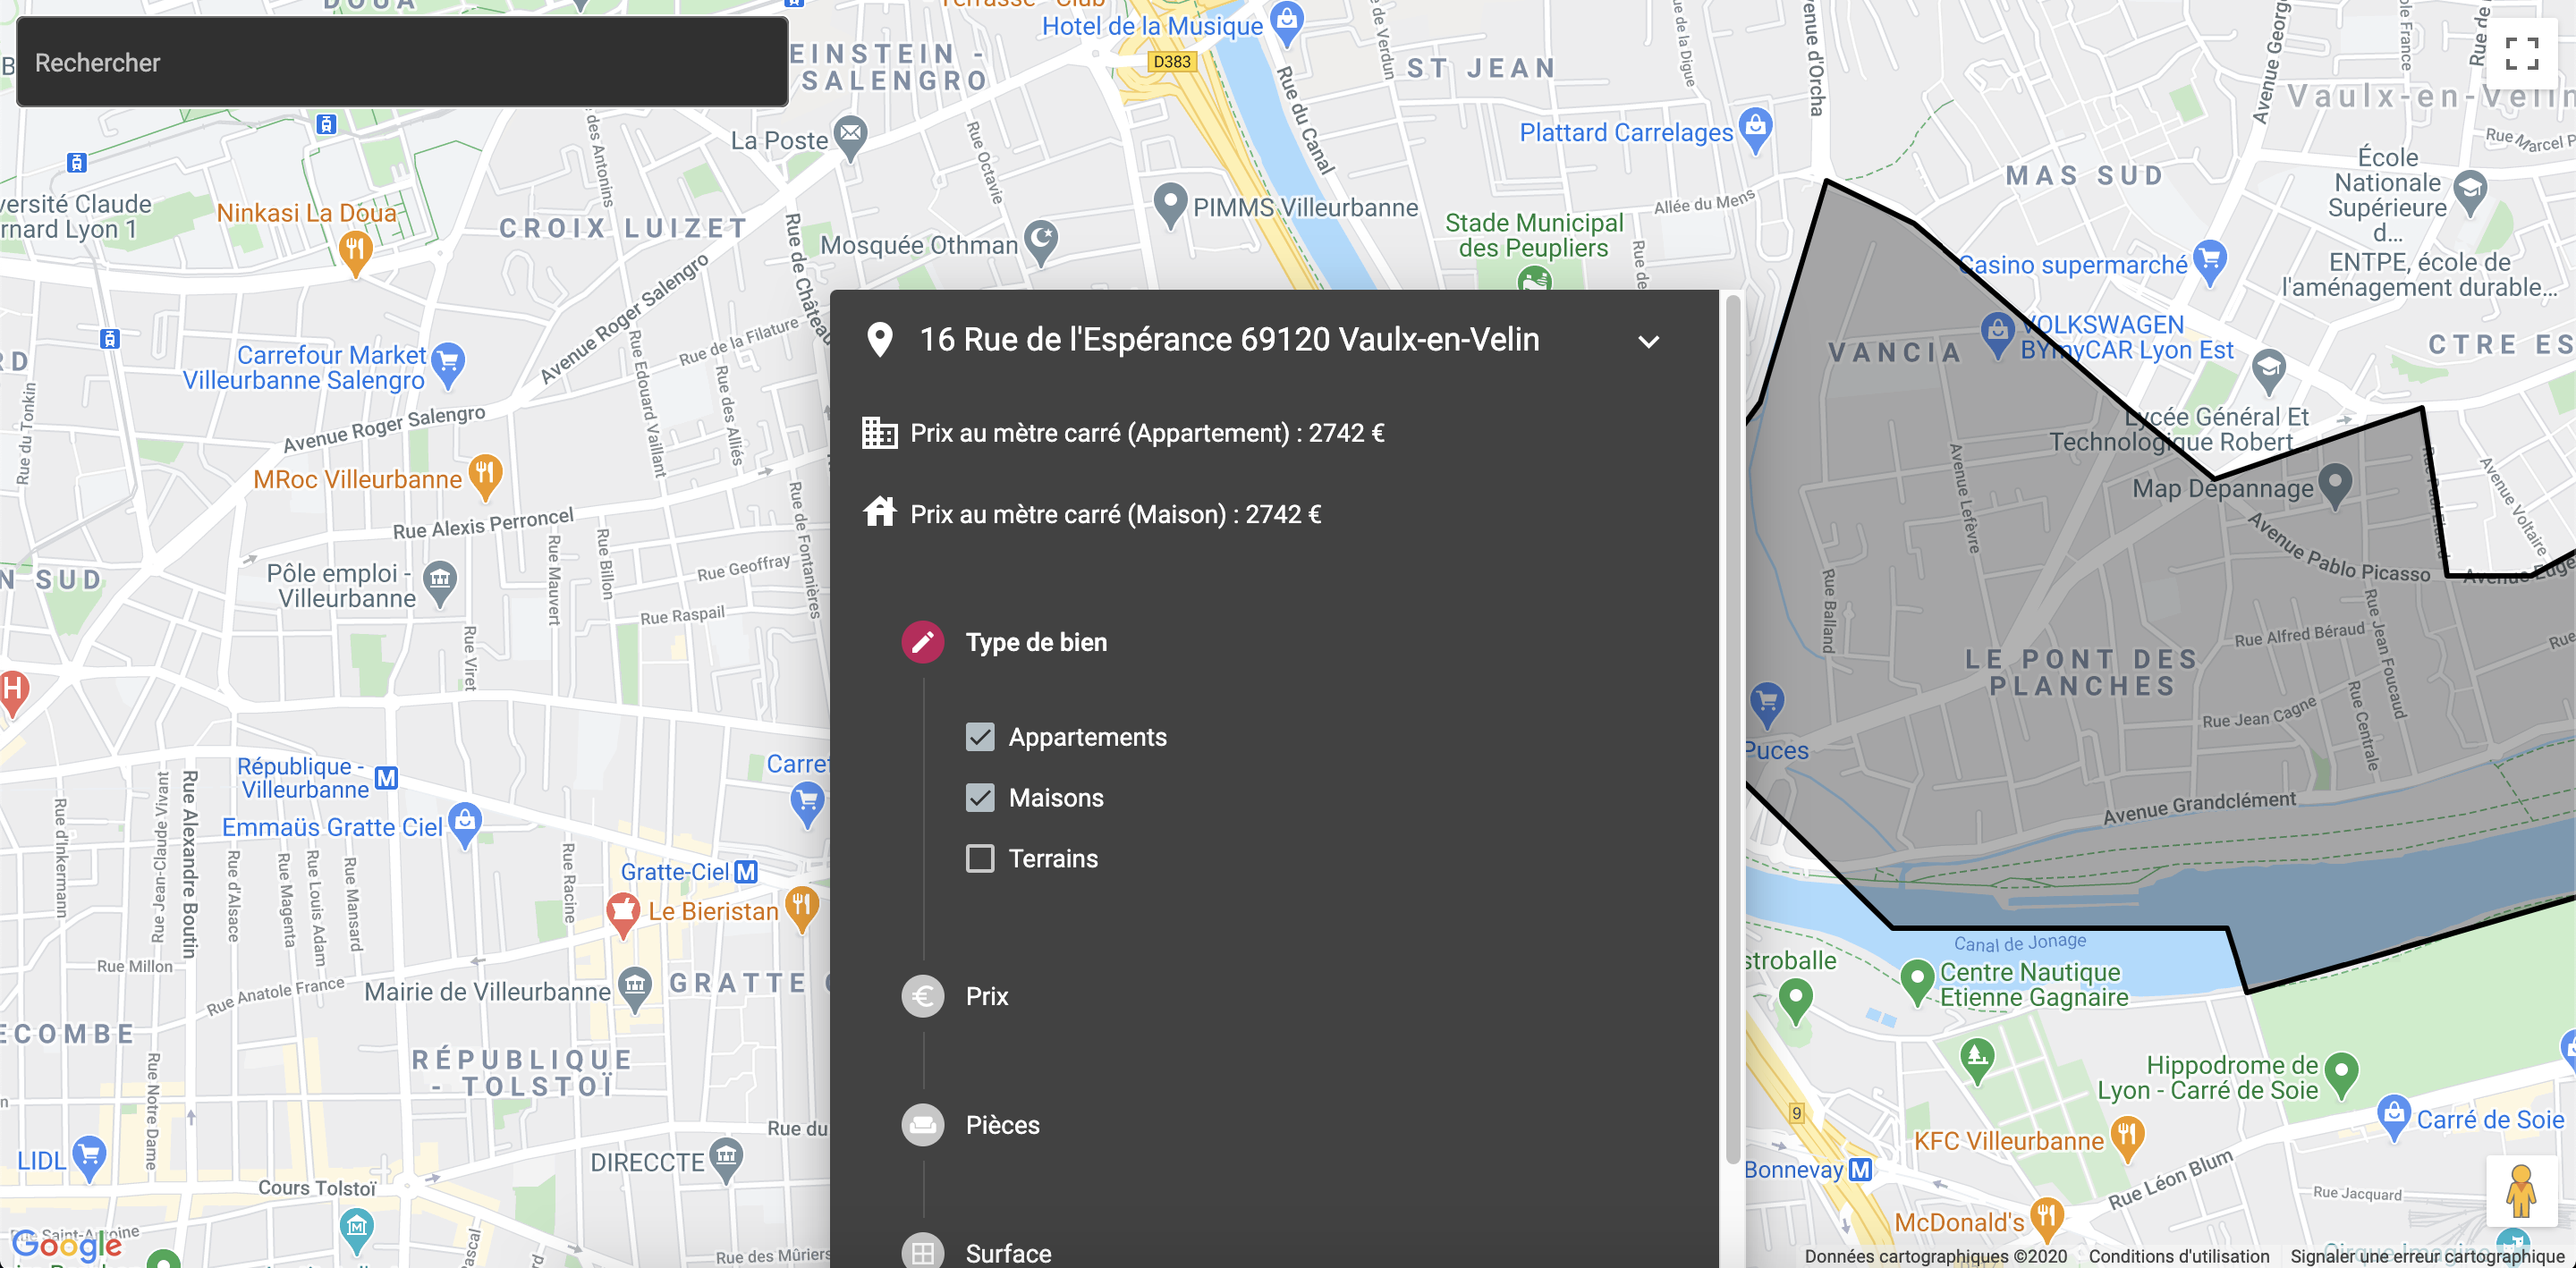Viewport: 2576px width, 1268px height.
Task: Expand the Prix step section
Action: click(x=987, y=996)
